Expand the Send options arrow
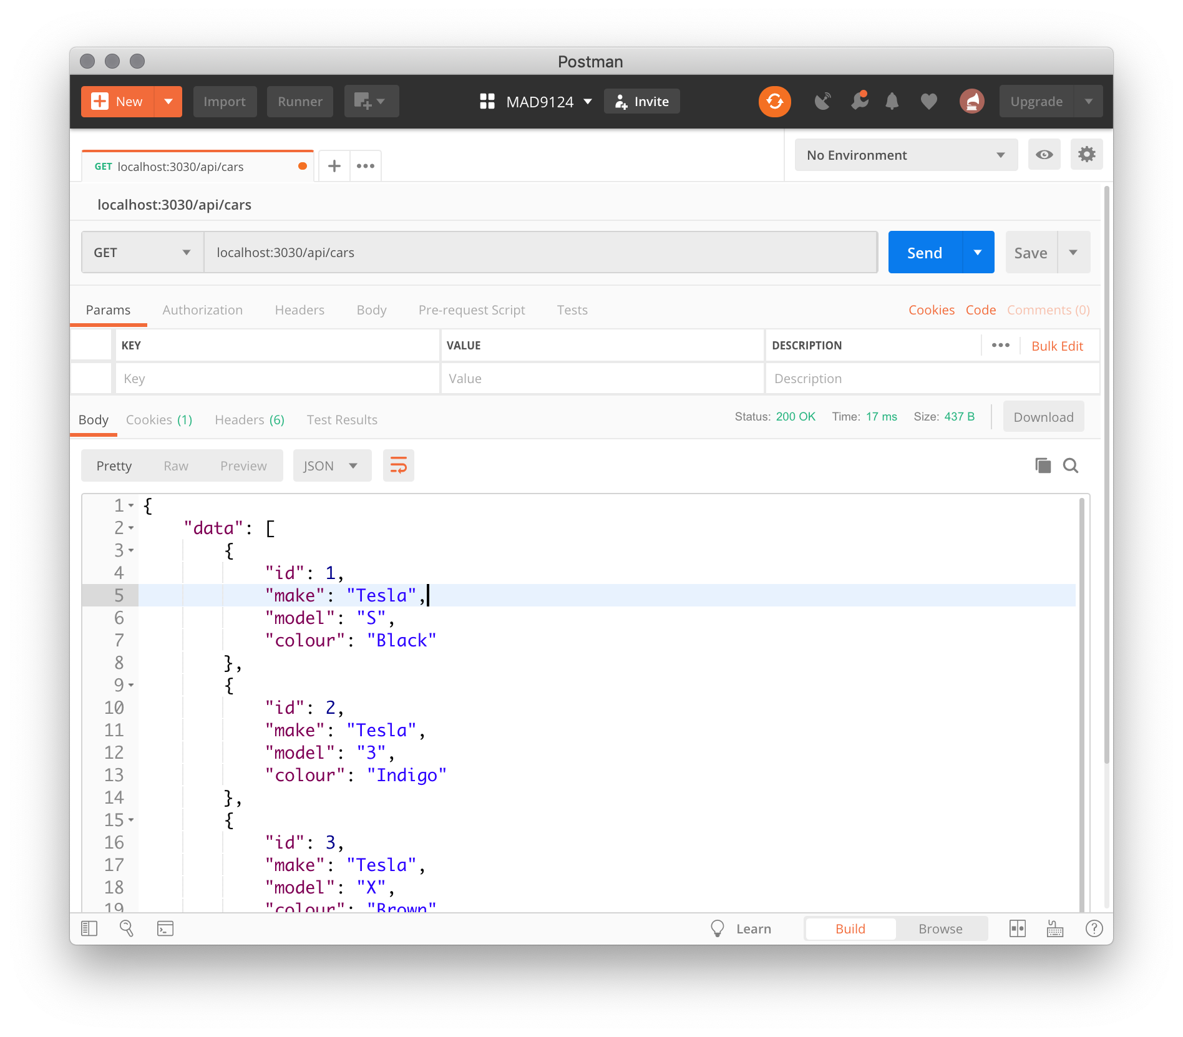This screenshot has width=1183, height=1037. coord(978,252)
